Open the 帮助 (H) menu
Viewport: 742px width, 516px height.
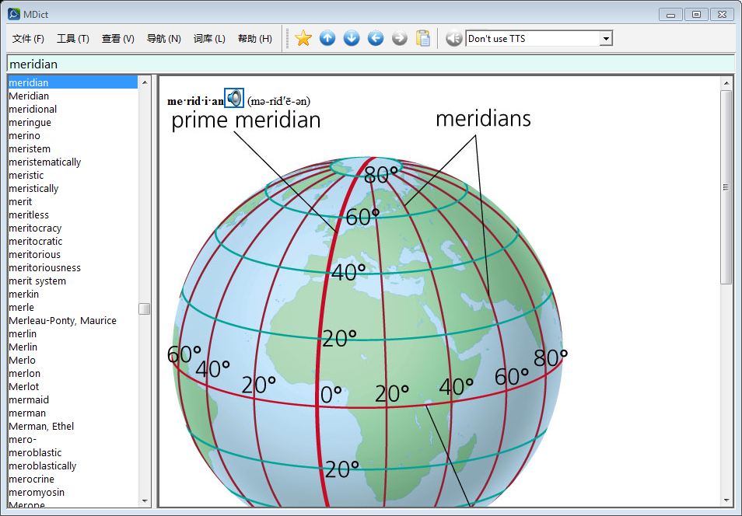[255, 39]
